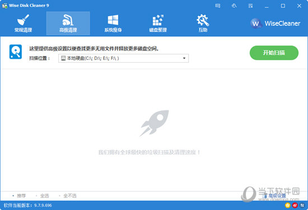Screen dimensions: 308x210
Task: Open 高级设置 advanced settings link
Action: pyautogui.click(x=275, y=195)
